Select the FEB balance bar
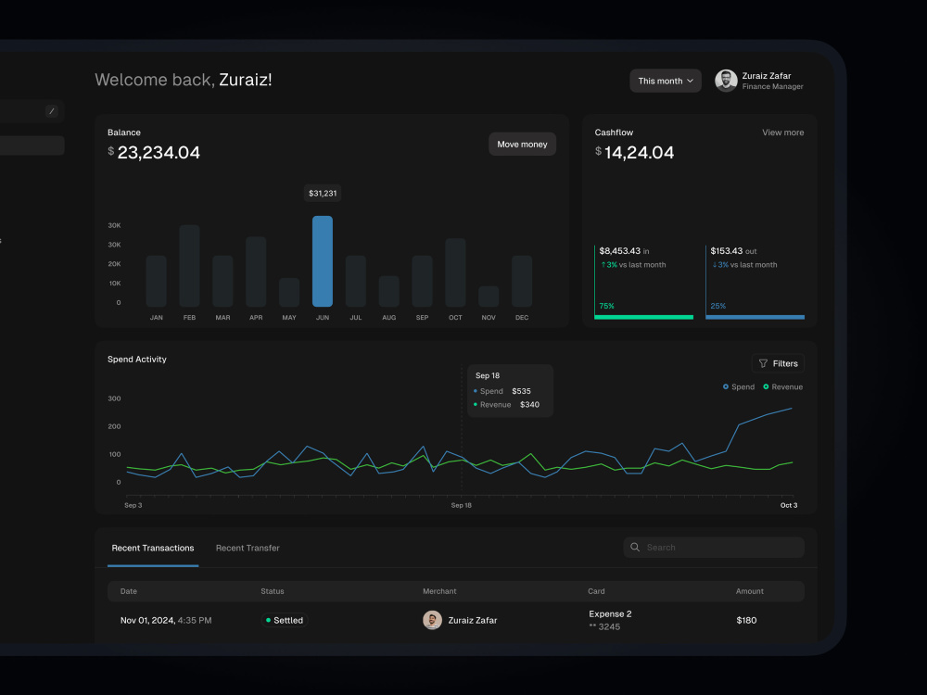Viewport: 927px width, 695px height. coord(189,266)
